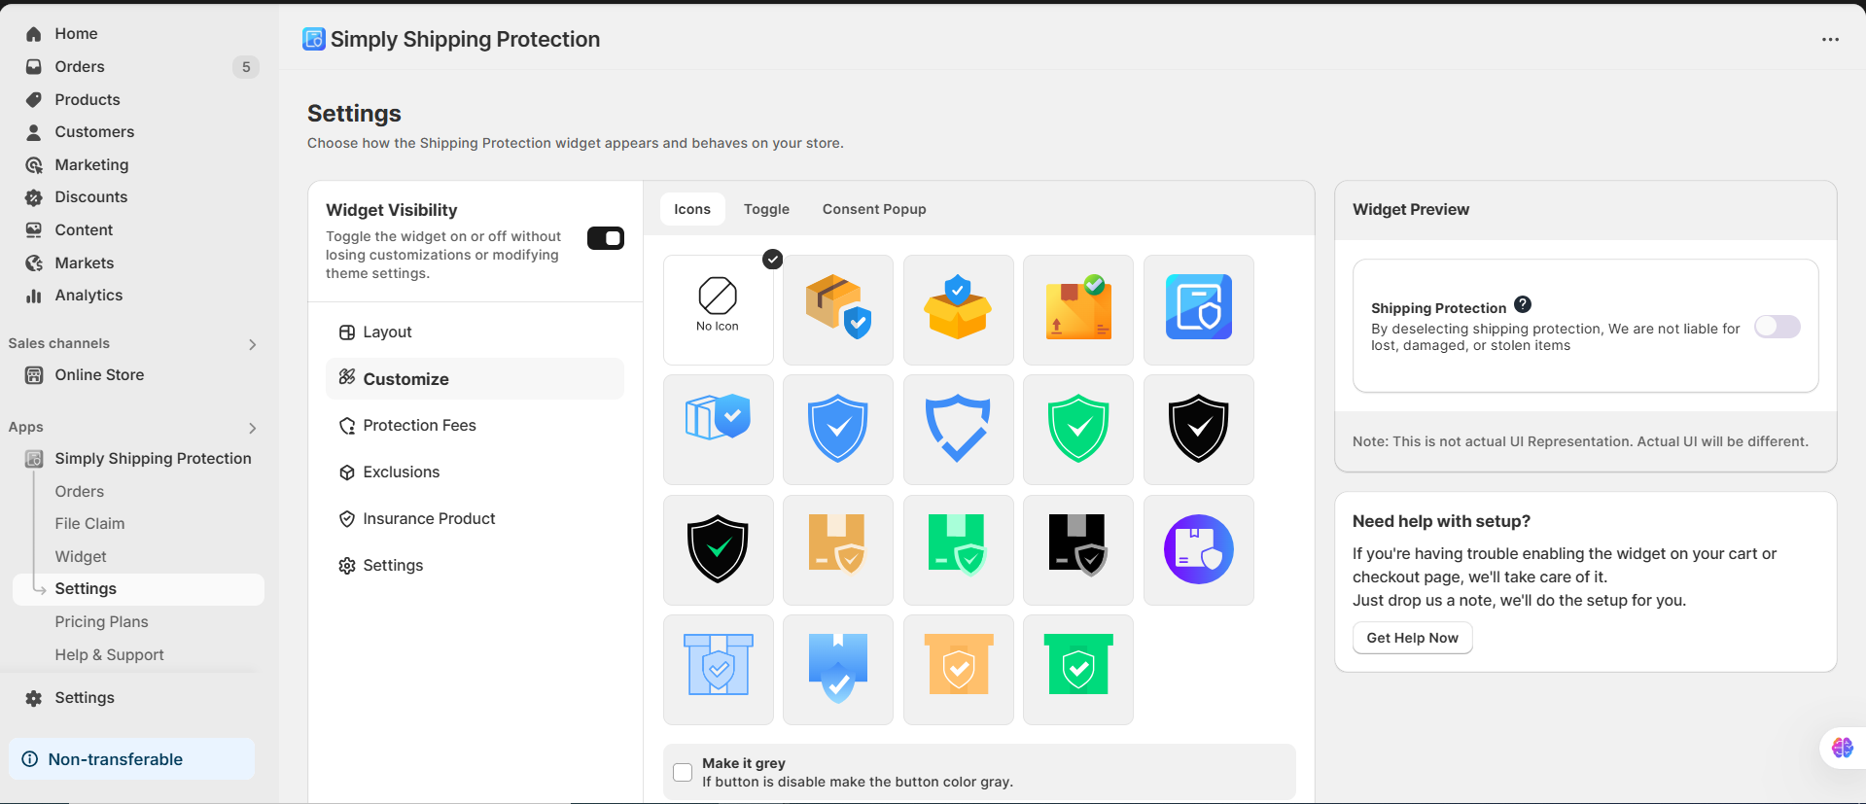Choose the black package with shield icon
Viewport: 1866px width, 804px height.
[1078, 549]
